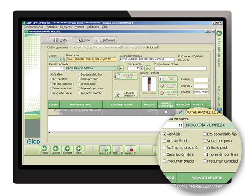Switch to the Lista view tab
This screenshot has width=245, height=196.
tap(60, 40)
